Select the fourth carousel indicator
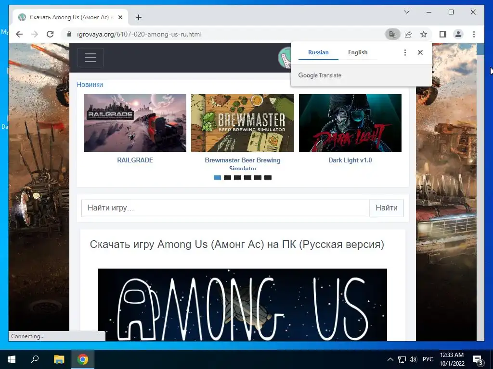Screen dimensions: 493x369 [247, 178]
